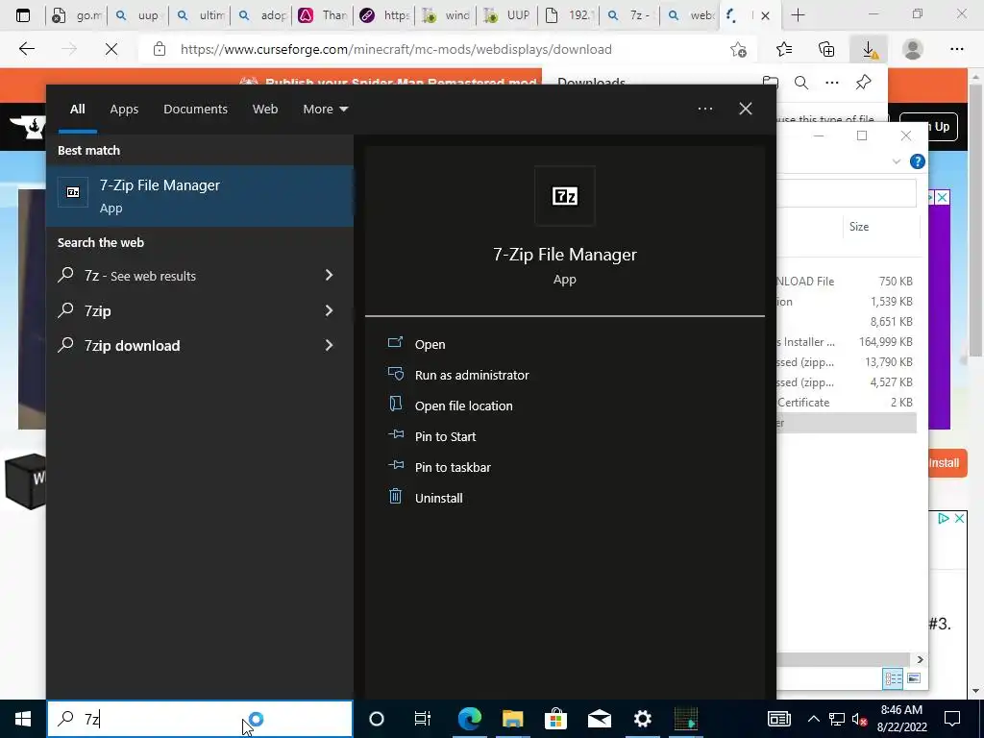Expand the More filter dropdown
Viewport: 984px width, 738px height.
[x=325, y=110]
